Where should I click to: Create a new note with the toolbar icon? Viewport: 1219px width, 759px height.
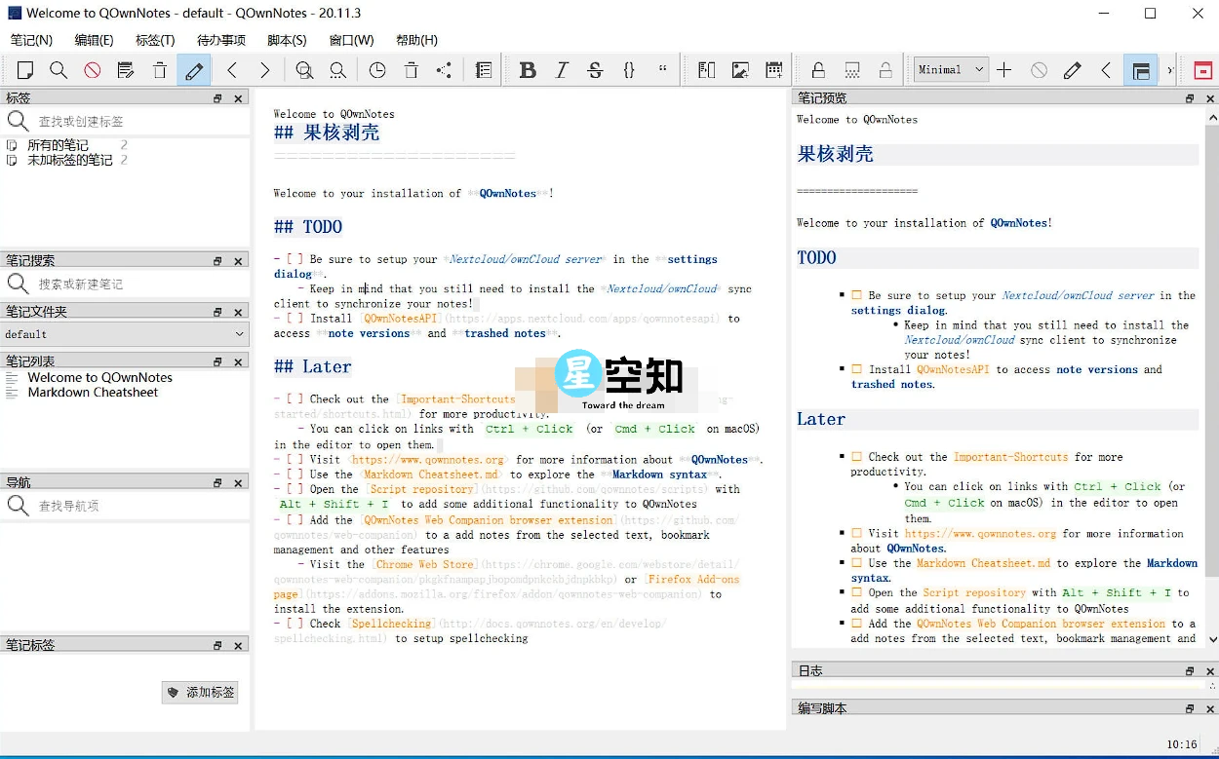[x=24, y=69]
